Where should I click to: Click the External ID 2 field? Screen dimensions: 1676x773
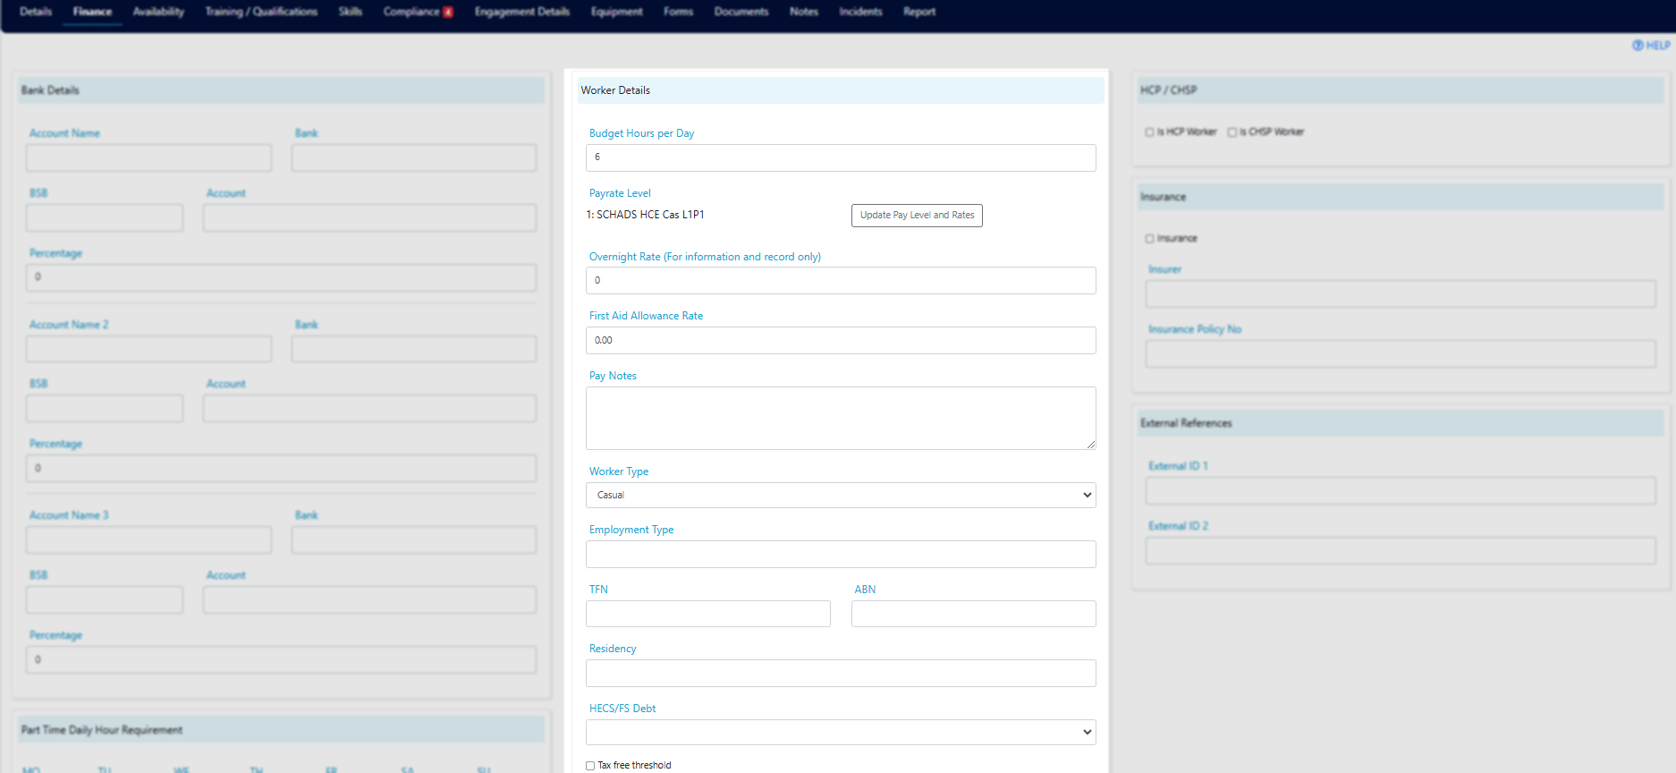[1401, 550]
